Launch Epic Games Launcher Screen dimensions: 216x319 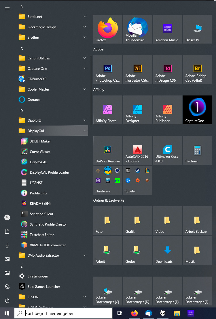coord(53,286)
